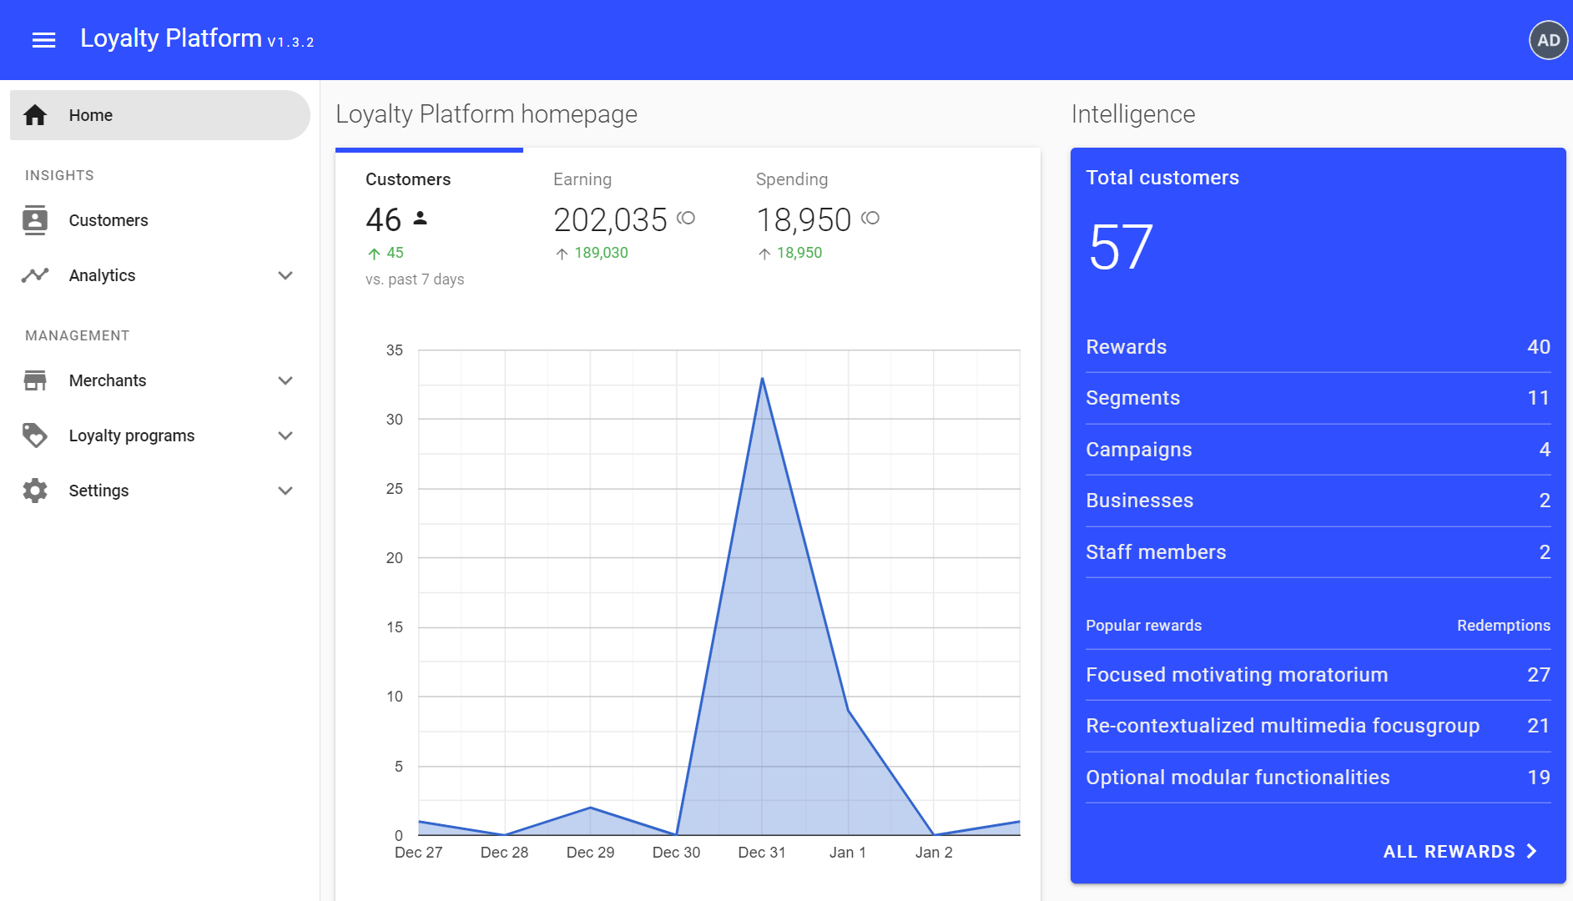The image size is (1573, 901).
Task: Click the Dec 27 axis label
Action: click(419, 853)
